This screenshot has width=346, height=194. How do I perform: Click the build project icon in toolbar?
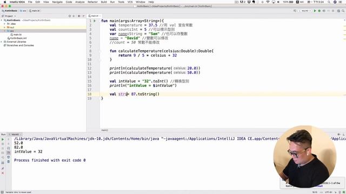coord(295,11)
